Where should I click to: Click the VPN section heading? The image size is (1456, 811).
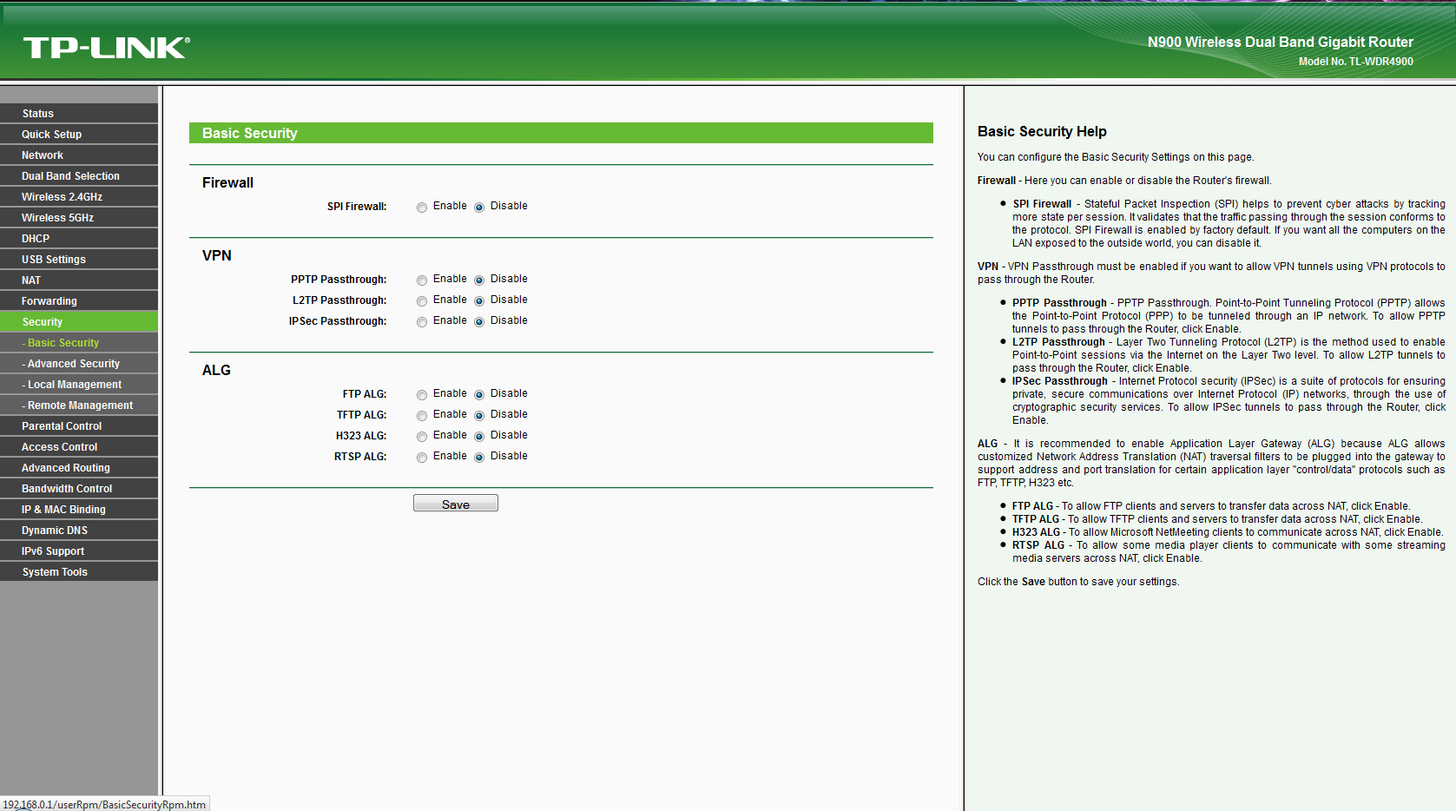coord(217,256)
